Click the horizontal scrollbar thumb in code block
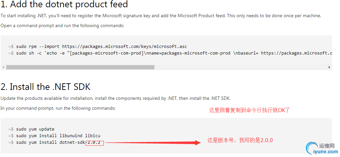Screen dimensions: 340x157 click(80, 67)
